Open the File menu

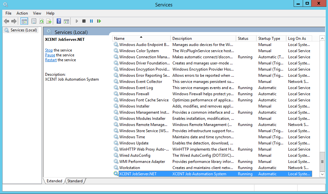pyautogui.click(x=8, y=13)
